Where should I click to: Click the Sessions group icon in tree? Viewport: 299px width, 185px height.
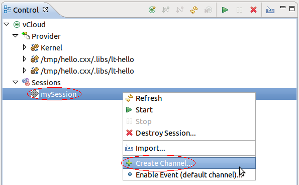tap(26, 82)
